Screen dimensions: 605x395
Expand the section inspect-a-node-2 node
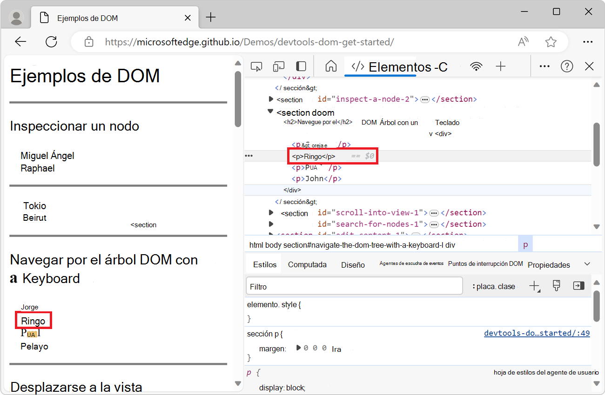[271, 99]
